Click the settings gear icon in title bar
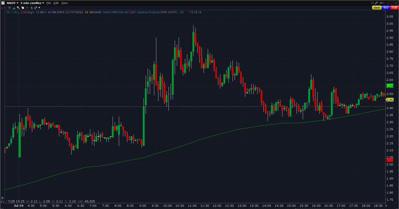 coord(372,3)
